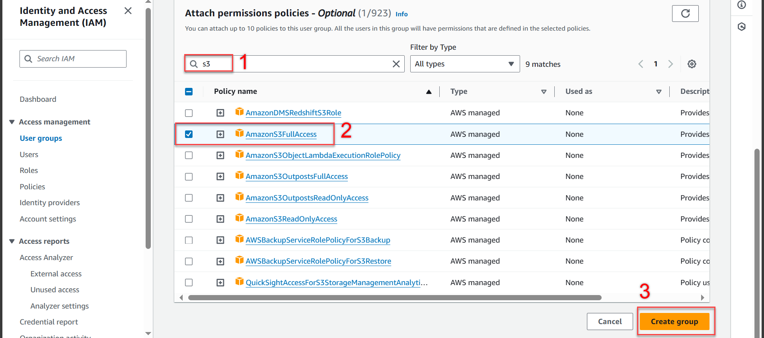Screen dimensions: 764x338
Task: Check the AmazonS3ReadOnlyAccess checkbox
Action: tap(189, 219)
